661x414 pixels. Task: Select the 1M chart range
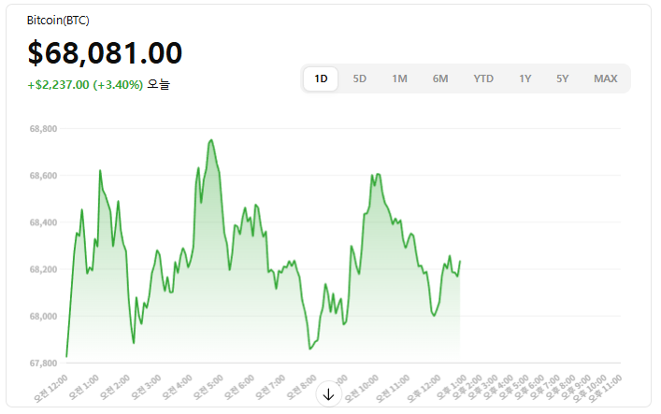(x=399, y=79)
